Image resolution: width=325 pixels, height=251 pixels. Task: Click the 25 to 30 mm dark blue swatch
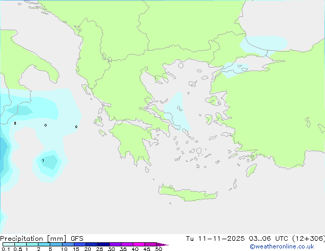point(104,244)
